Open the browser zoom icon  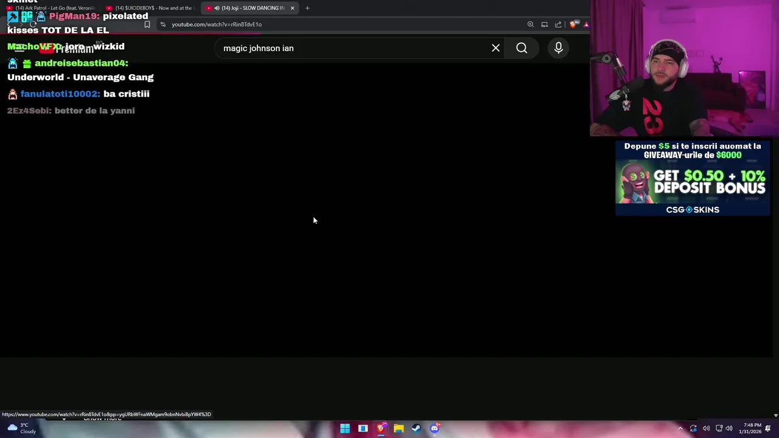531,24
